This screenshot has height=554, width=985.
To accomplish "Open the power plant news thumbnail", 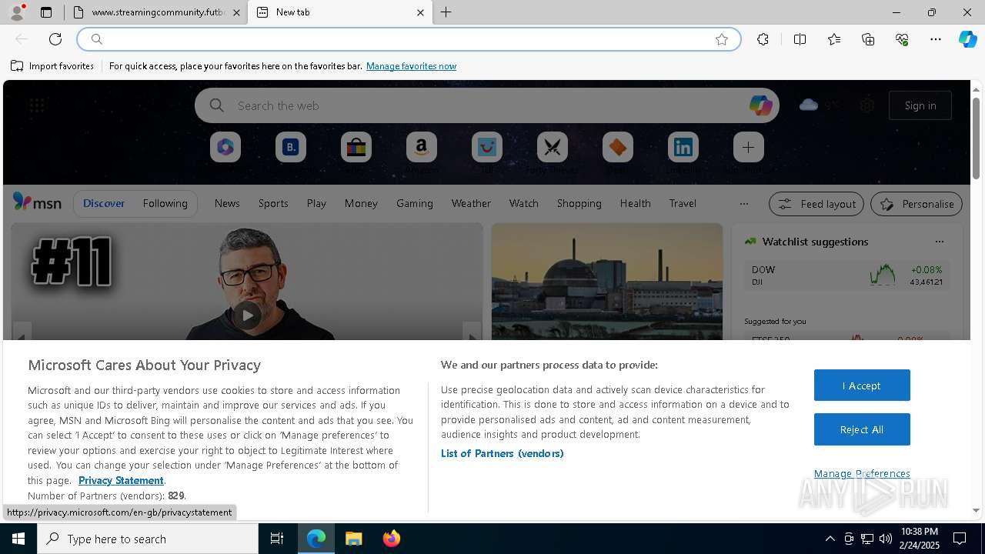I will [x=607, y=282].
